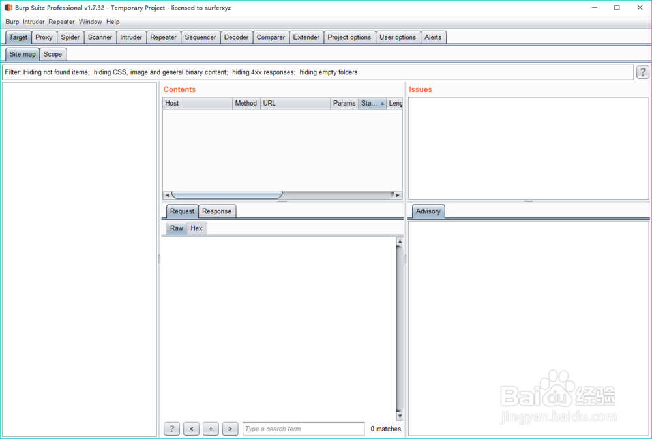
Task: Open the Window menu
Action: click(x=90, y=22)
